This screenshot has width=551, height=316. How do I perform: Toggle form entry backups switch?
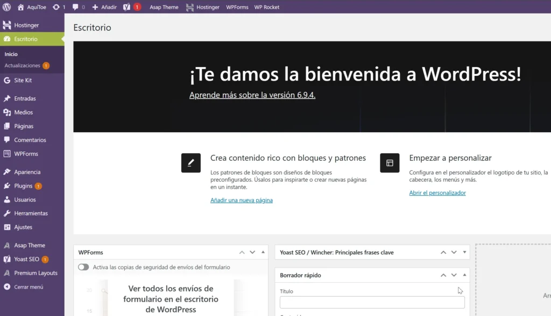(83, 267)
